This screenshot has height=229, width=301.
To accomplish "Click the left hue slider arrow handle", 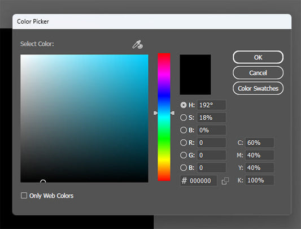I will [x=155, y=113].
